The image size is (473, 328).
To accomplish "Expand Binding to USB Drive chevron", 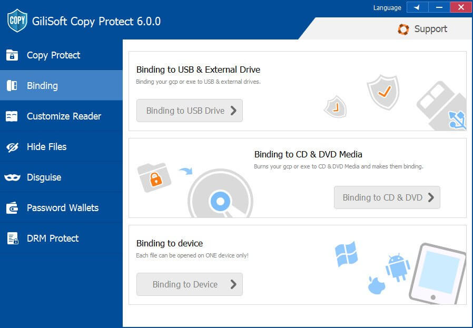I will 234,111.
